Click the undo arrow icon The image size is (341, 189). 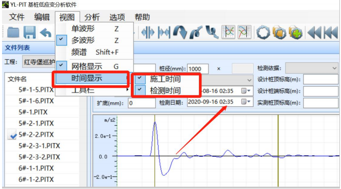46,33
